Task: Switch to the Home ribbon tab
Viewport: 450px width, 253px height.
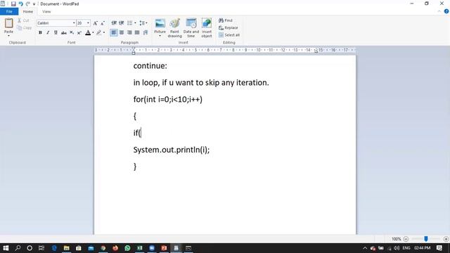Action: coord(28,11)
